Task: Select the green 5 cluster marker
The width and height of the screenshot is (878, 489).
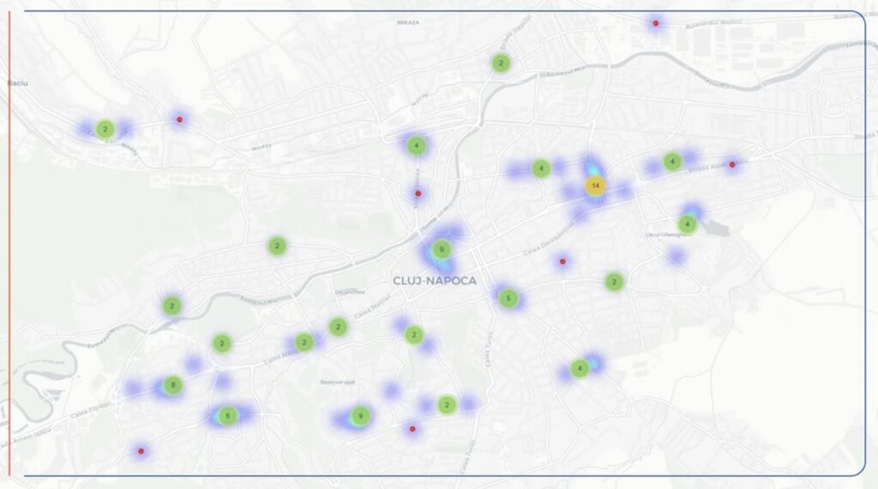Action: click(508, 298)
